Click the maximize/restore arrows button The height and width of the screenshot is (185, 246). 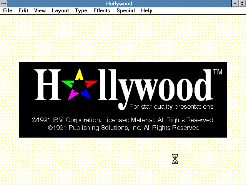click(243, 3)
